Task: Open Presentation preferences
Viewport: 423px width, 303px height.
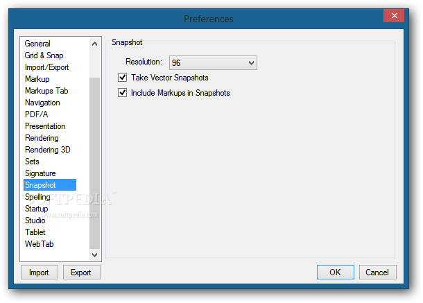Action: [x=45, y=126]
